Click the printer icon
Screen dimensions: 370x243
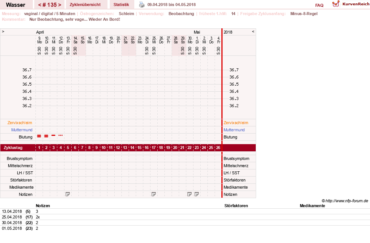pyautogui.click(x=141, y=5)
